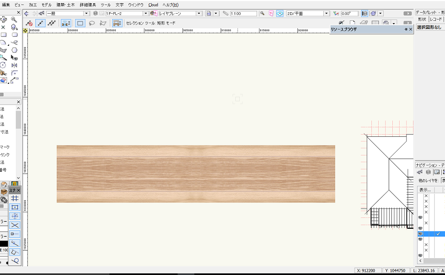The height and width of the screenshot is (275, 445).
Task: Select the Eraser tool
Action: [x=3, y=81]
